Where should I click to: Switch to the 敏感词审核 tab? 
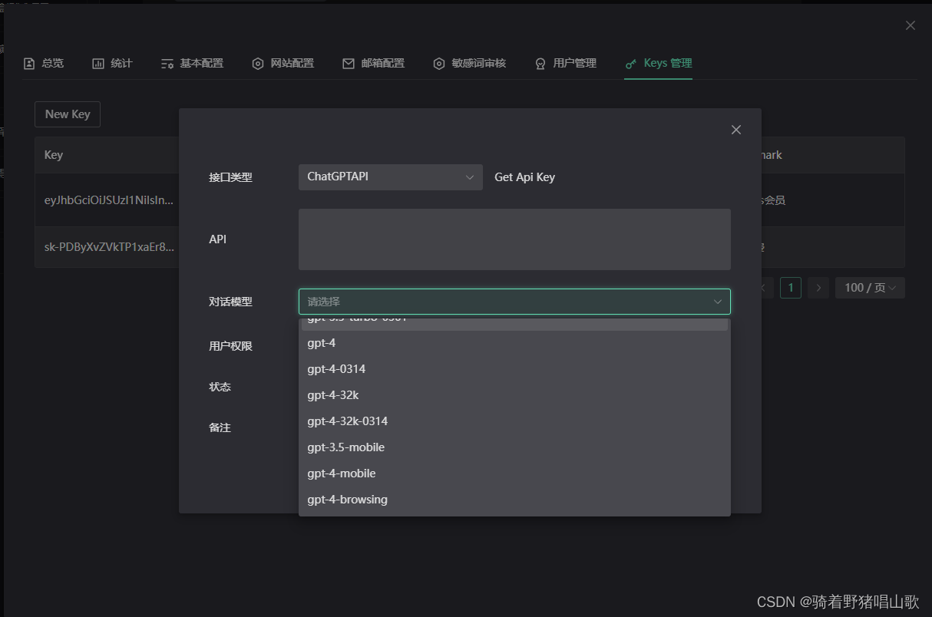[469, 63]
